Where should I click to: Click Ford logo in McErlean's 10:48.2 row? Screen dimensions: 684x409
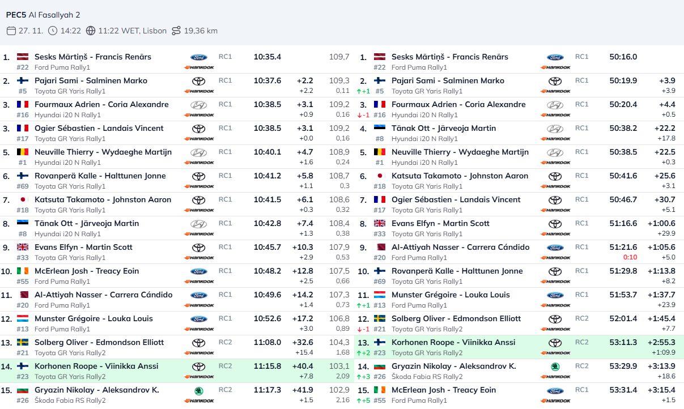(x=198, y=271)
